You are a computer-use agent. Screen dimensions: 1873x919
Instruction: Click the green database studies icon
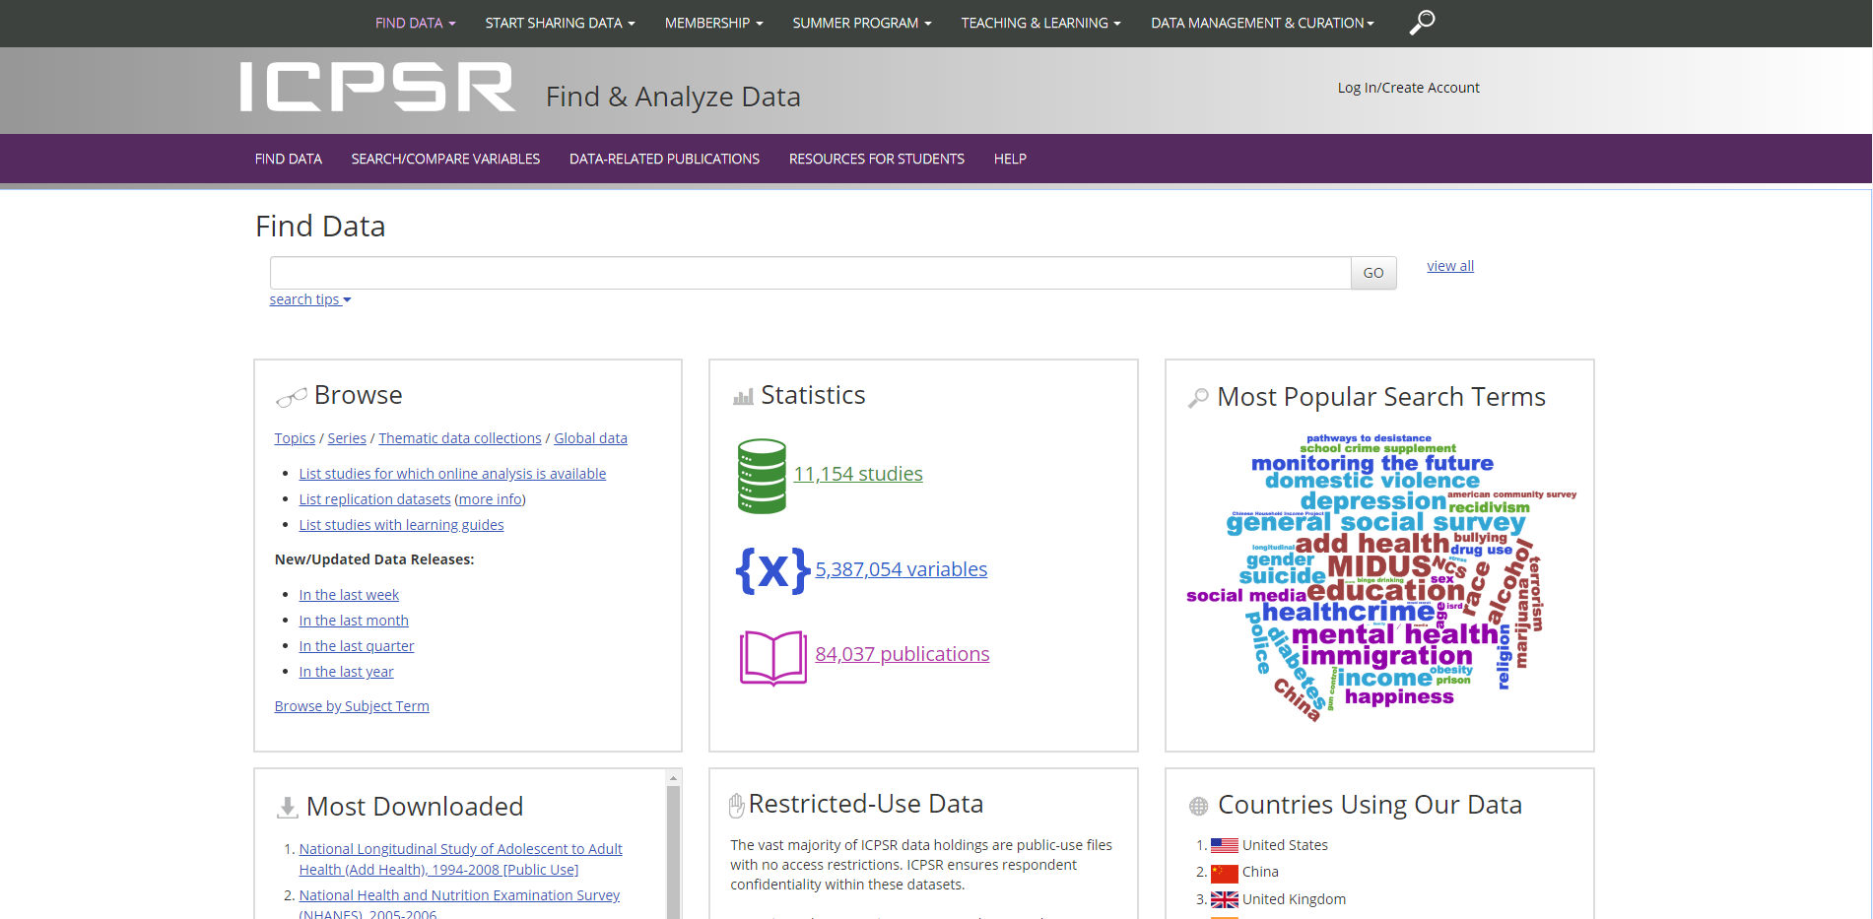point(762,476)
